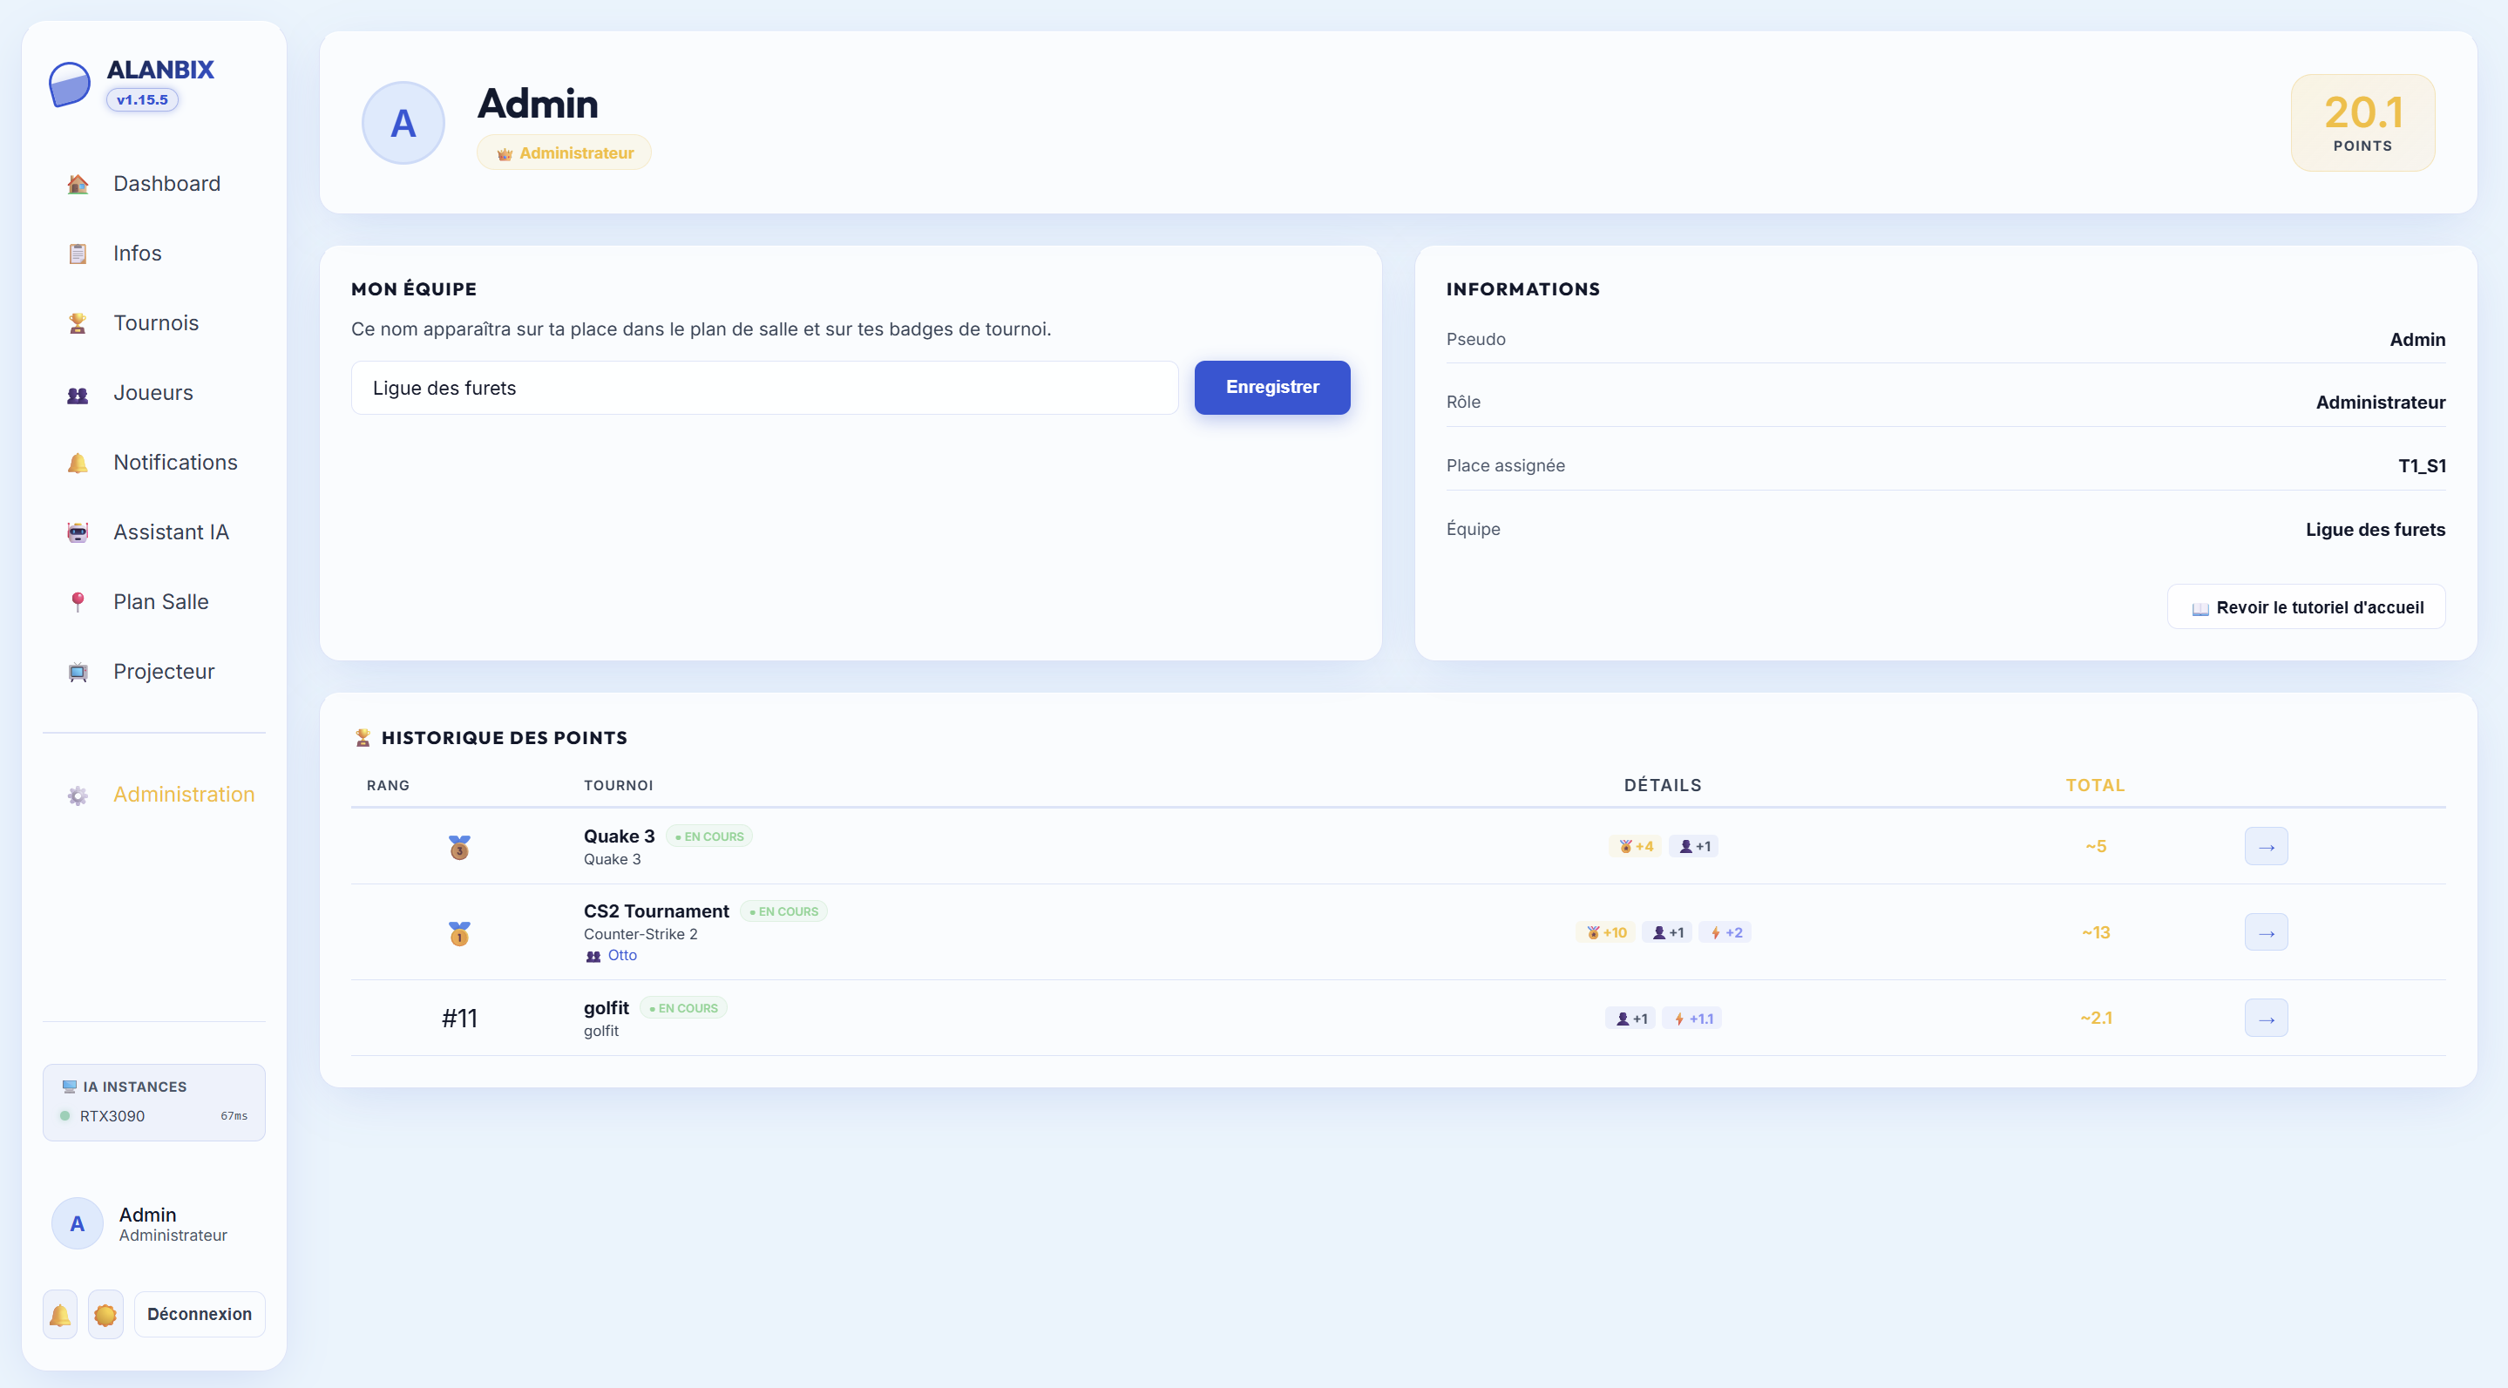Open the Infos page

pos(154,254)
